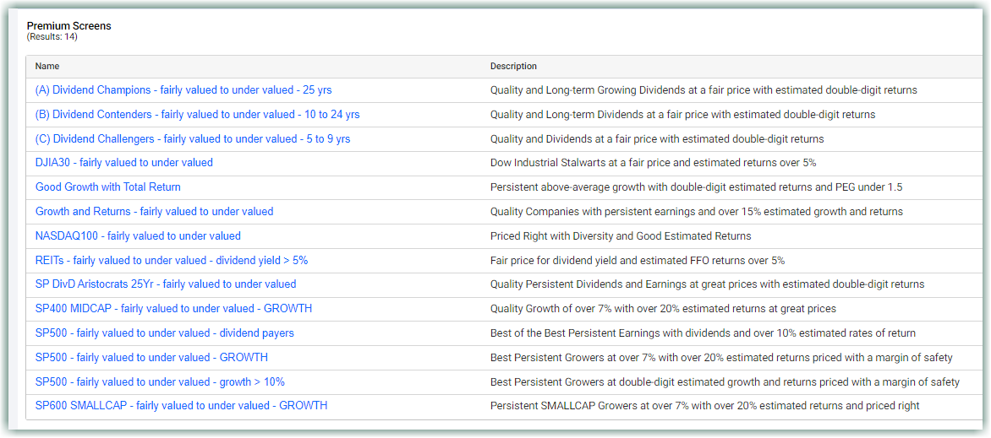The height and width of the screenshot is (438, 991).
Task: Open SP500 growth > 10% screen
Action: pyautogui.click(x=160, y=381)
